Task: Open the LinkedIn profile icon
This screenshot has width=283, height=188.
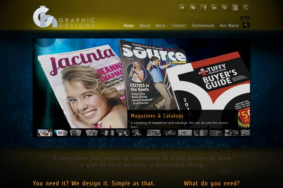Action: (x=214, y=8)
